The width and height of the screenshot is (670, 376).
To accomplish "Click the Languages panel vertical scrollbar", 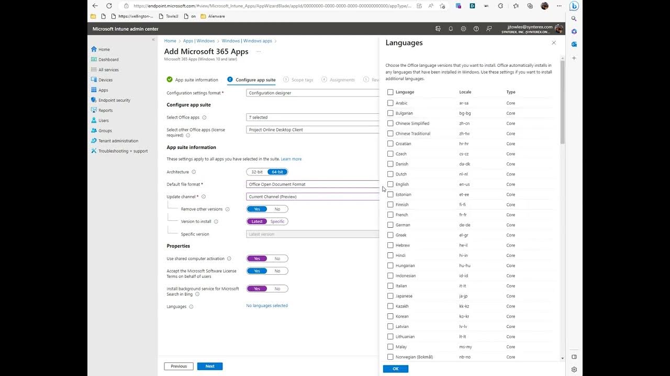I will coord(563,102).
